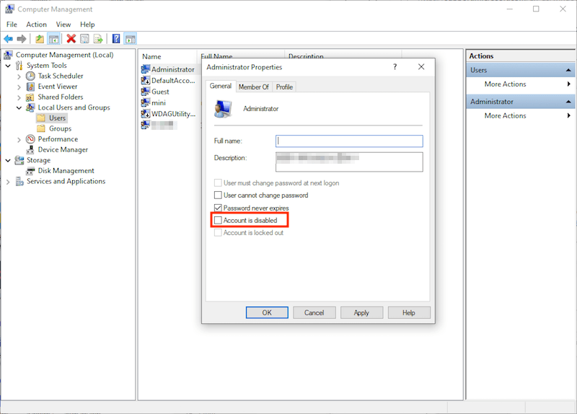This screenshot has height=414, width=577.
Task: Click the Local Users and Groups icon
Action: click(x=30, y=107)
